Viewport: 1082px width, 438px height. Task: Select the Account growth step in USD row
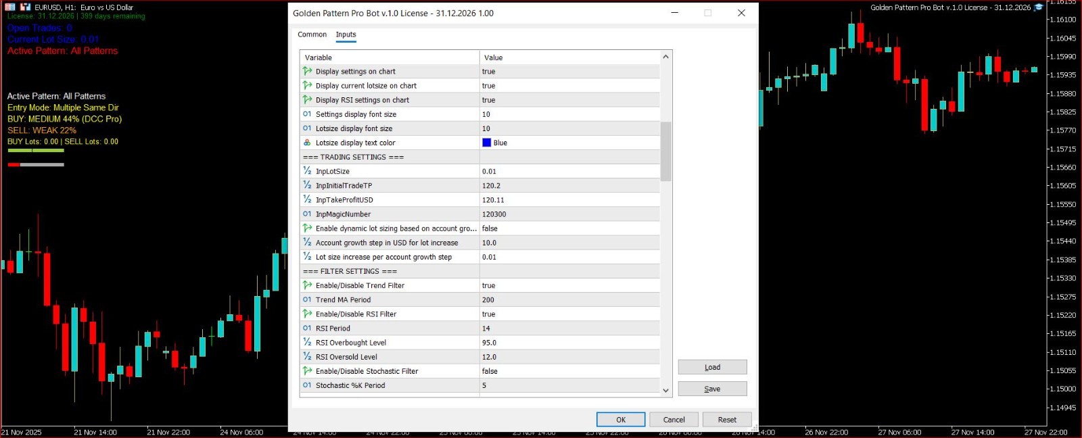click(480, 243)
